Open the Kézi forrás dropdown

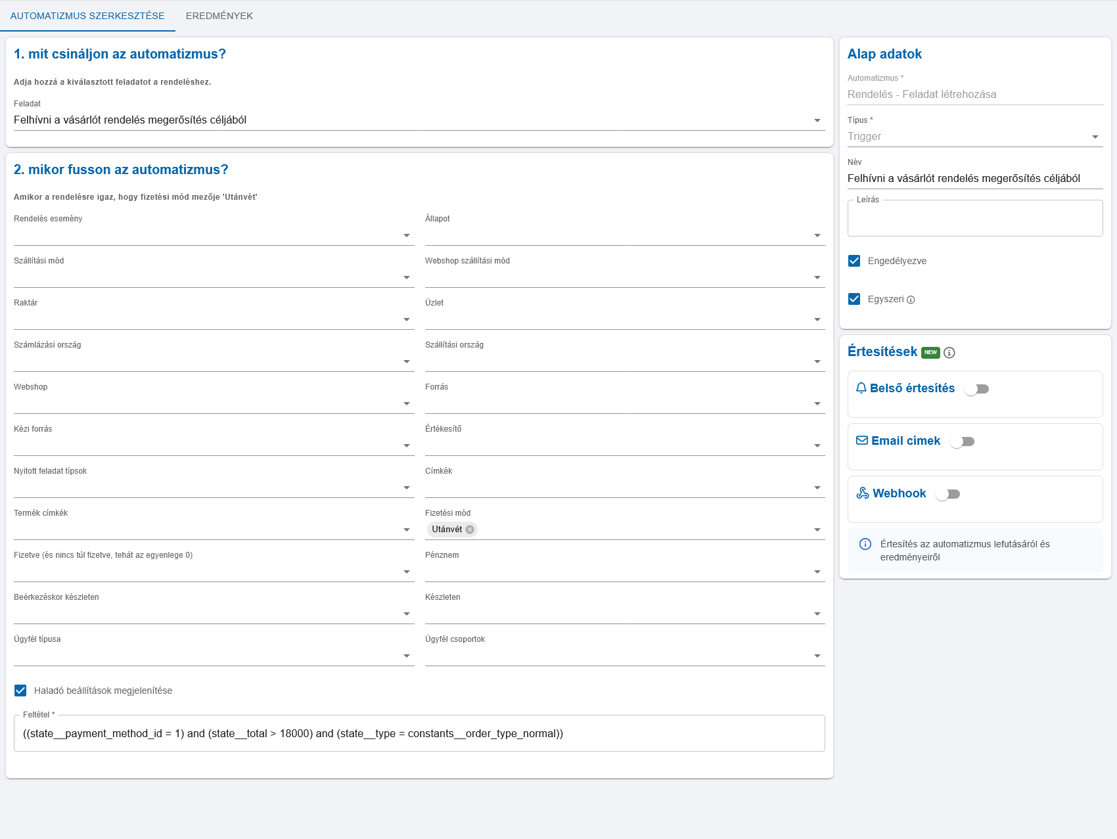coord(214,445)
